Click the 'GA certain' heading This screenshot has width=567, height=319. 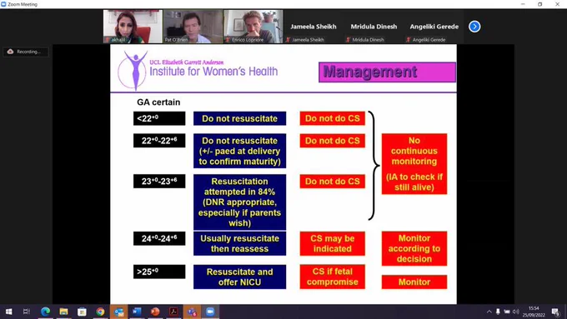pos(158,102)
